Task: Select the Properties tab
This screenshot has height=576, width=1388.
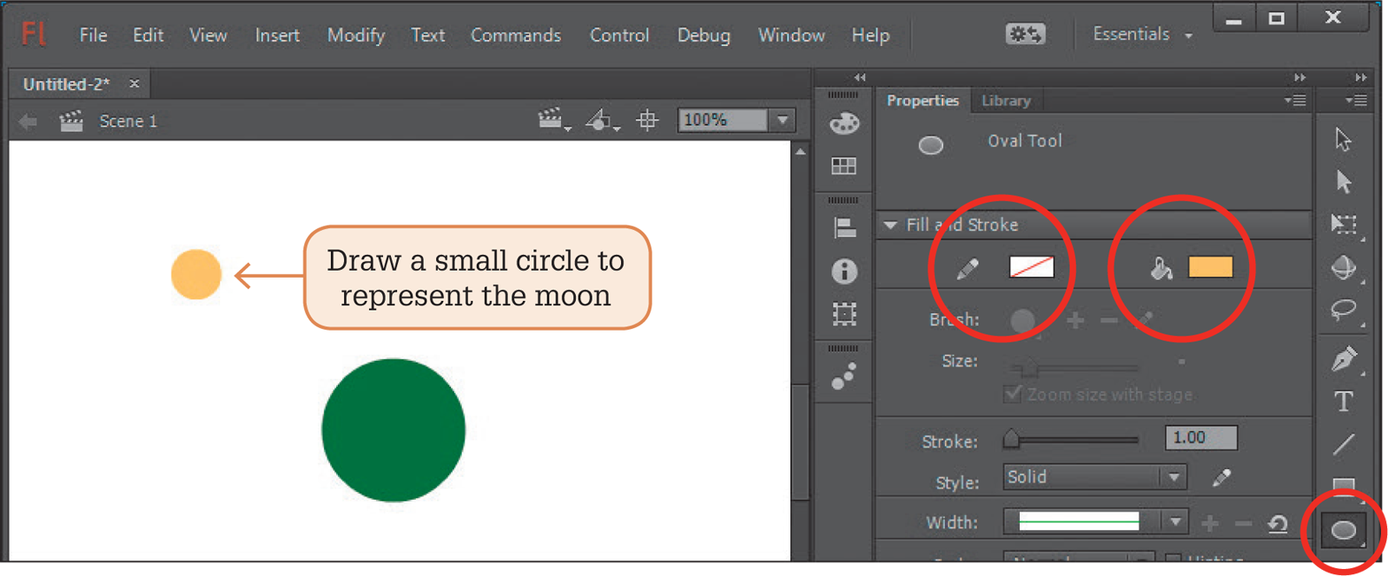Action: 922,101
